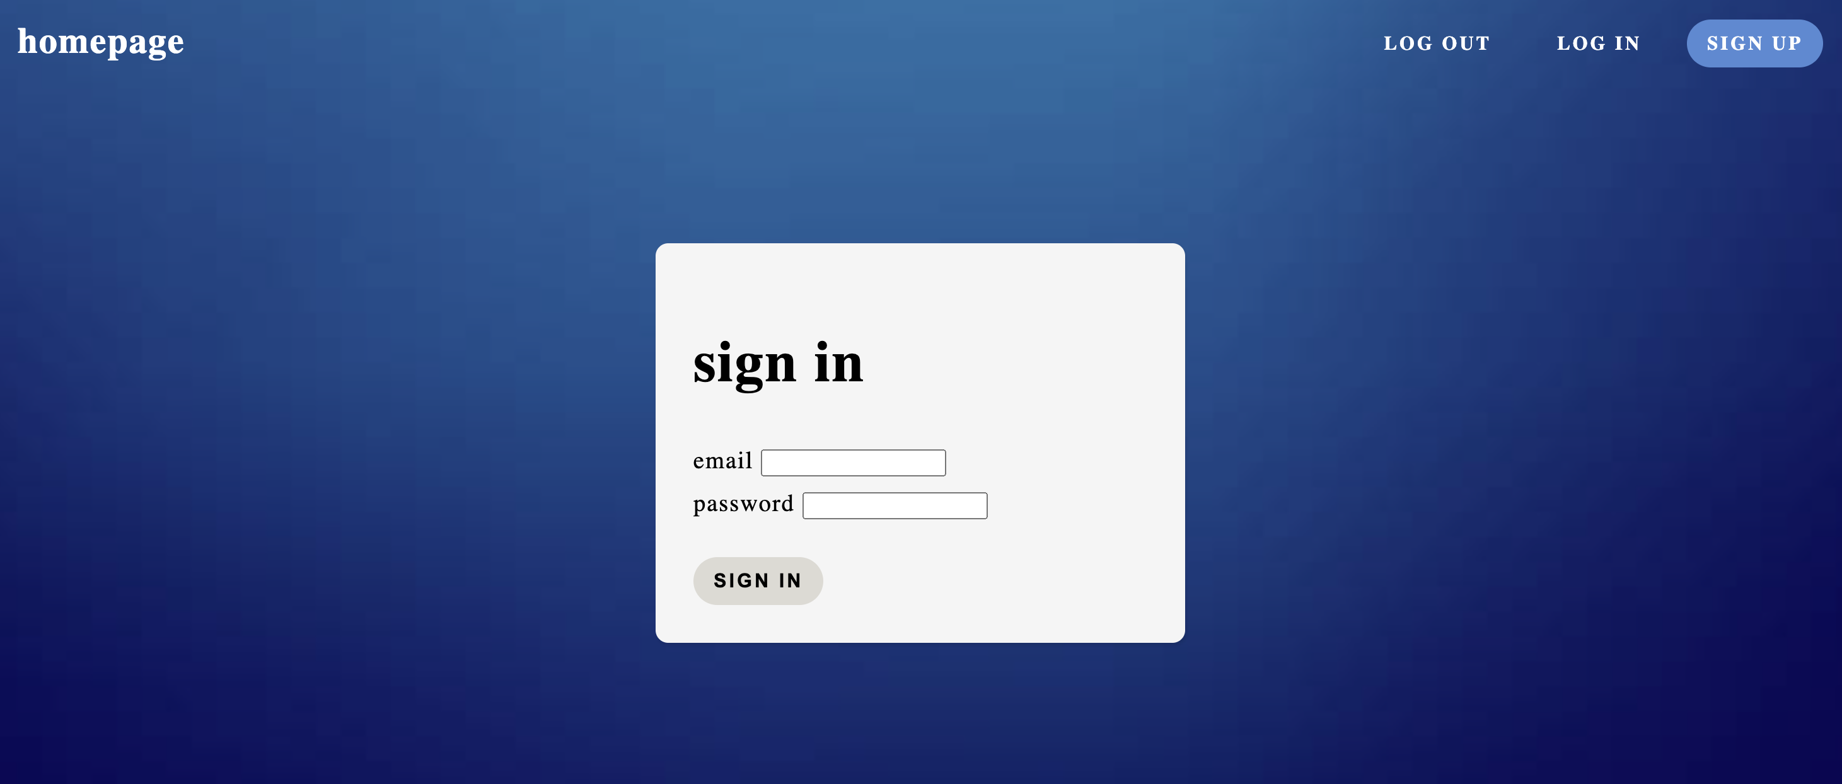Click the LOG IN navigation link

[1599, 43]
